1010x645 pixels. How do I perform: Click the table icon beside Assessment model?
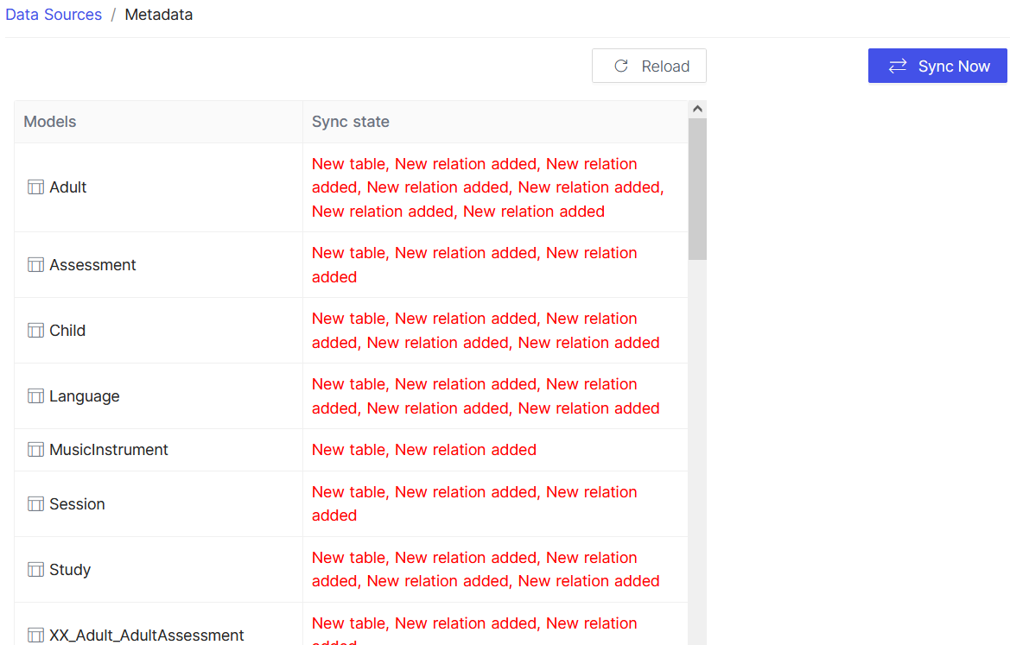click(x=35, y=264)
